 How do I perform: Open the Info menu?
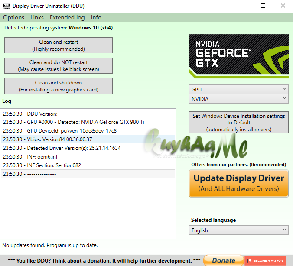point(96,17)
